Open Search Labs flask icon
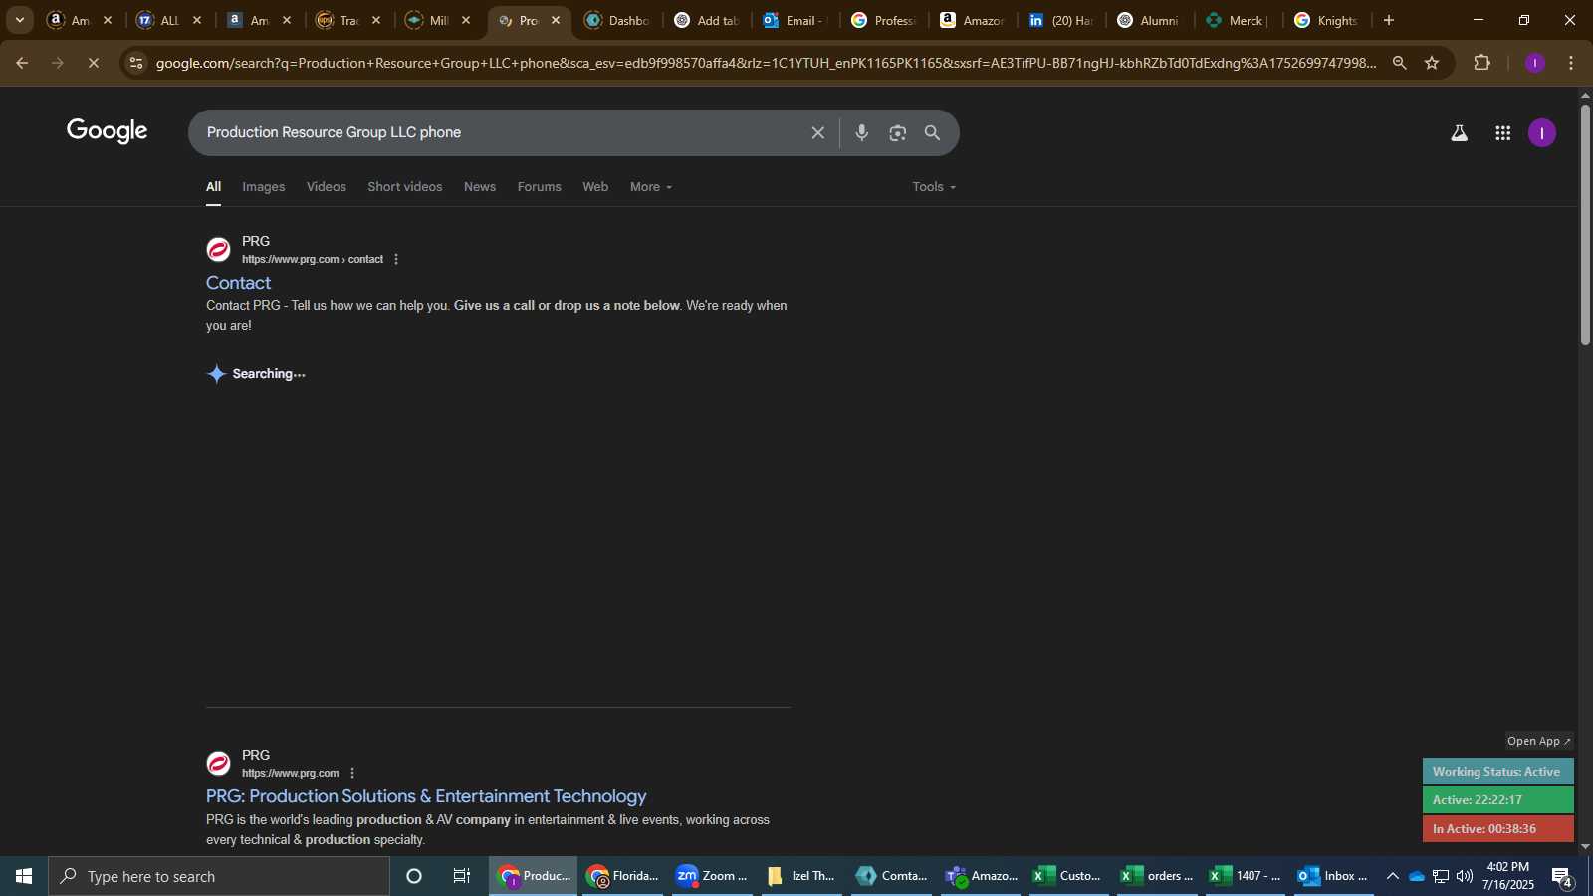Viewport: 1593px width, 896px height. click(x=1459, y=133)
